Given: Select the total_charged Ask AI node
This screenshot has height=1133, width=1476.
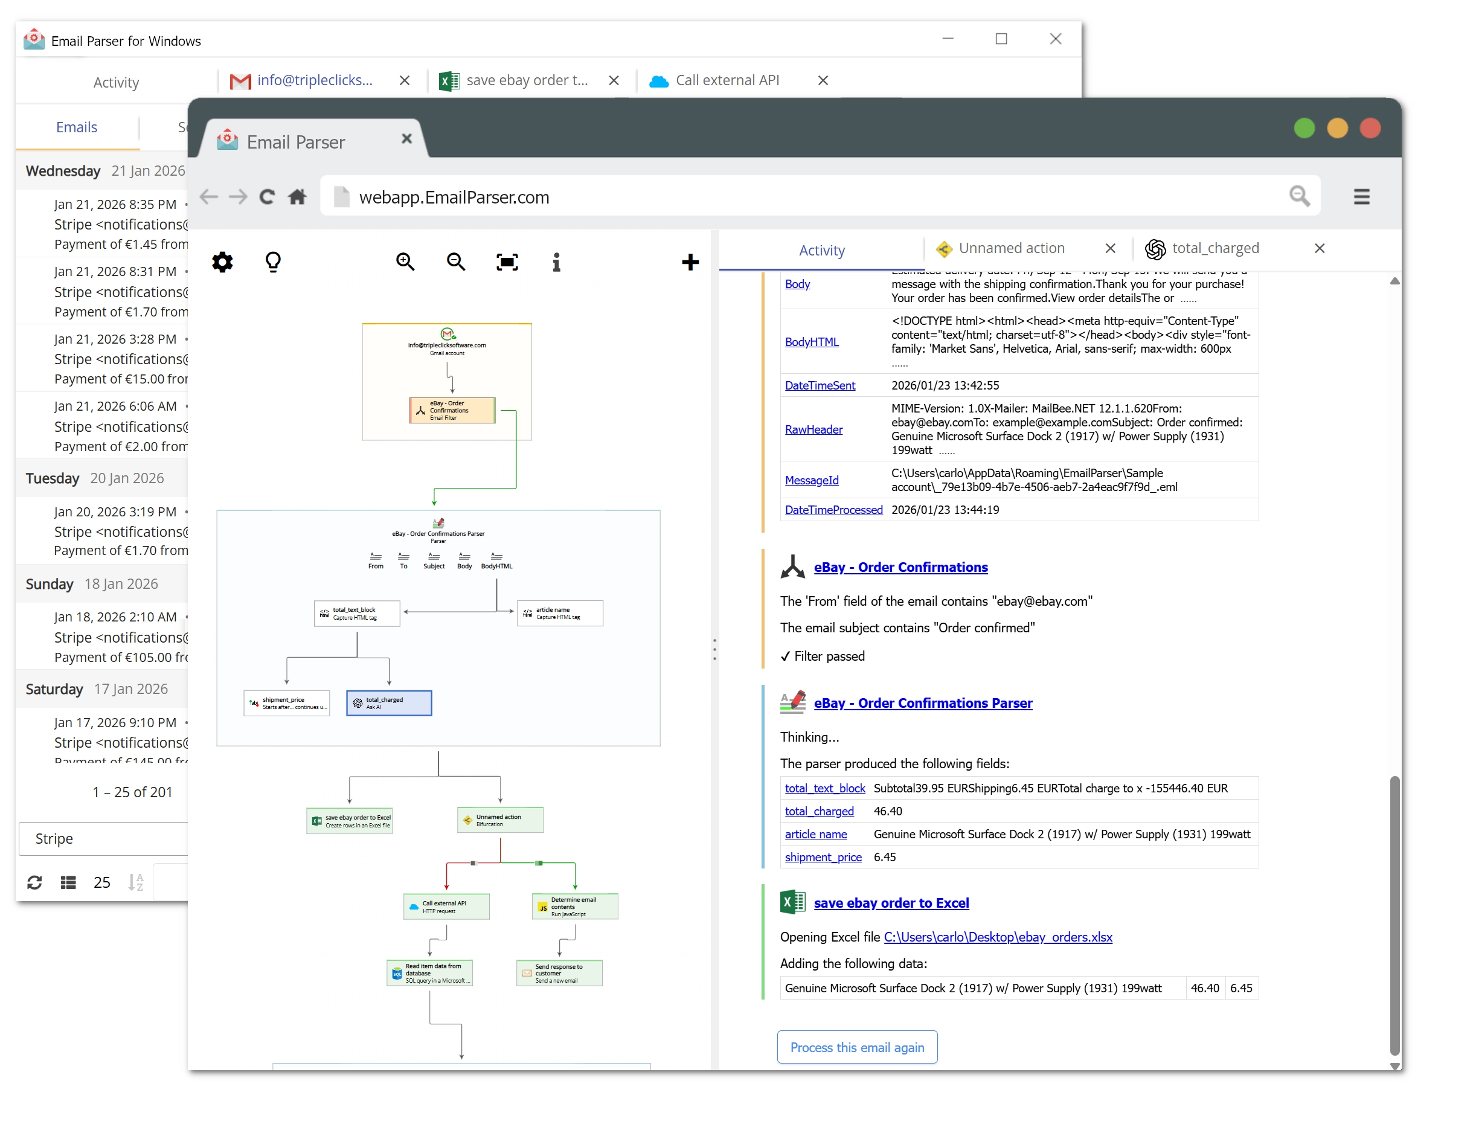Looking at the screenshot, I should (388, 703).
